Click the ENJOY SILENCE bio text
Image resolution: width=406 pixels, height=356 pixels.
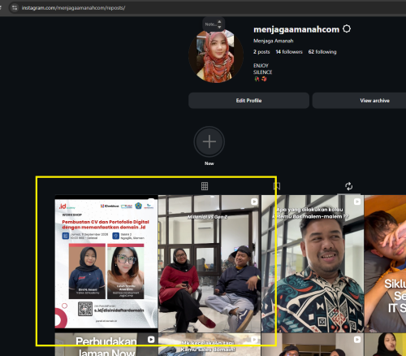[x=262, y=69]
